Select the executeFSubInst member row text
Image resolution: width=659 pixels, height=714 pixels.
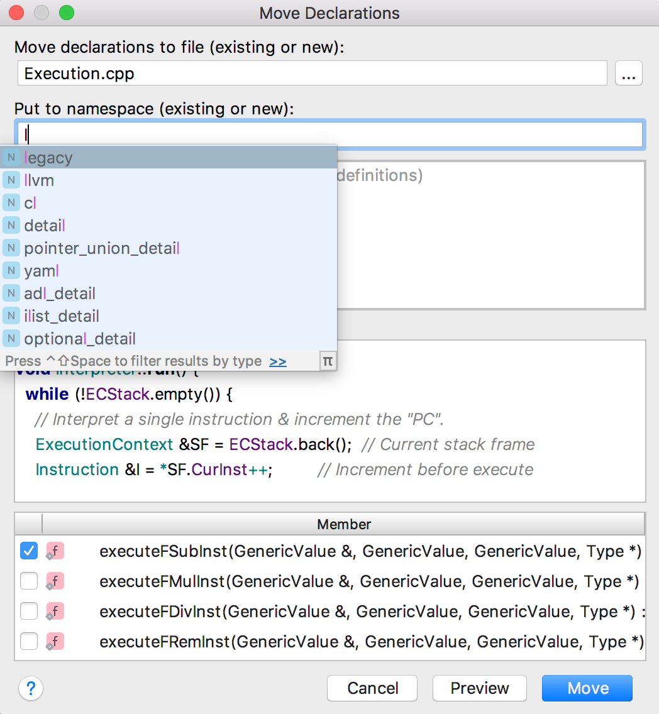pyautogui.click(x=370, y=551)
